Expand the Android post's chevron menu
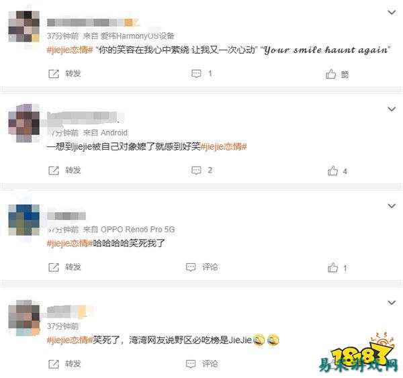The image size is (403, 378). click(392, 109)
